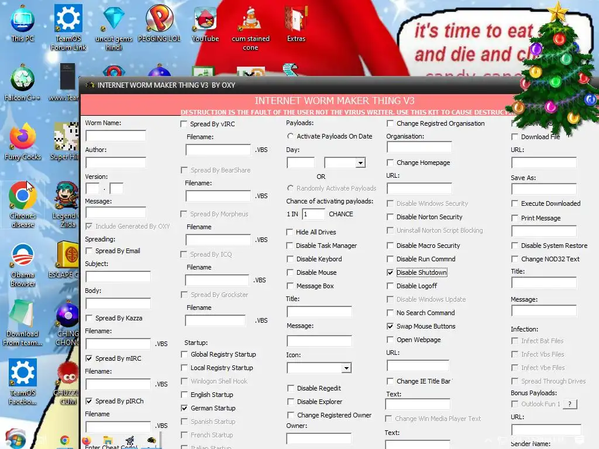Image resolution: width=599 pixels, height=449 pixels.
Task: Tick Disable Regedit checkbox
Action: [291, 388]
